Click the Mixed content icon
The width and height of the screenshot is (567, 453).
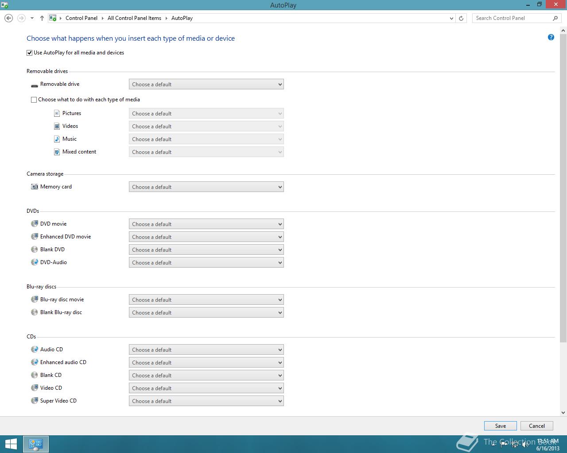(x=57, y=152)
